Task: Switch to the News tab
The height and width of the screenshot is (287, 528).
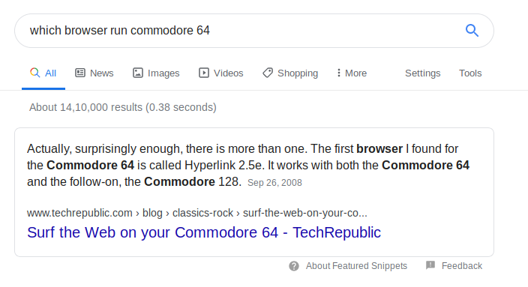Action: tap(94, 73)
